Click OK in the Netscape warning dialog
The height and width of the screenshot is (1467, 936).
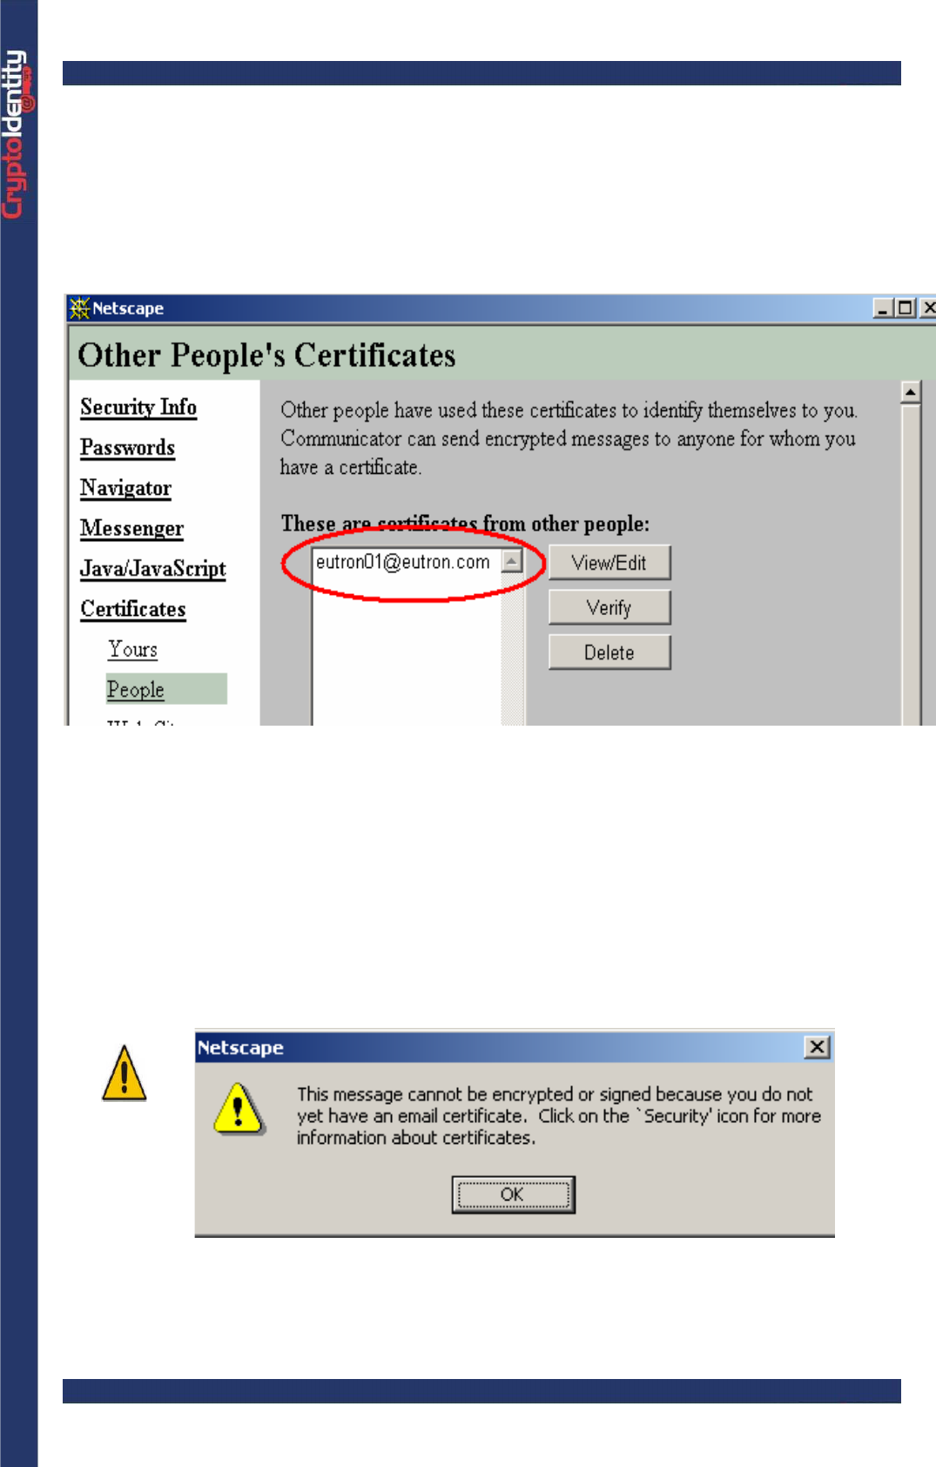[513, 1194]
